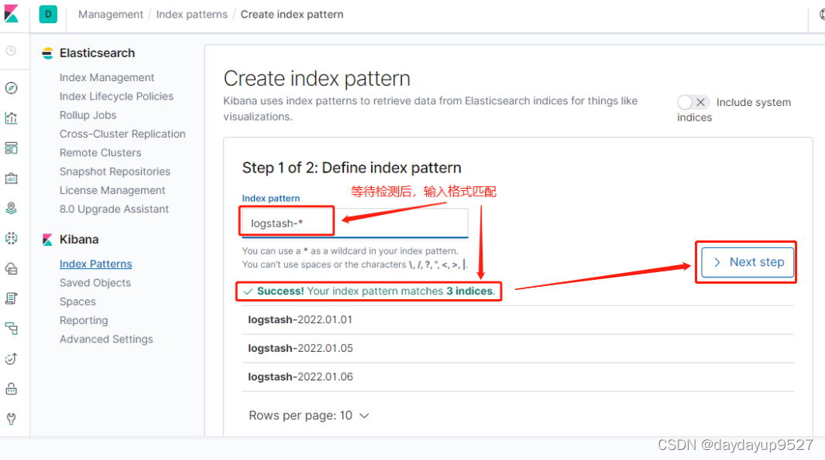Open Index Management menu item
The width and height of the screenshot is (825, 460).
click(x=107, y=78)
